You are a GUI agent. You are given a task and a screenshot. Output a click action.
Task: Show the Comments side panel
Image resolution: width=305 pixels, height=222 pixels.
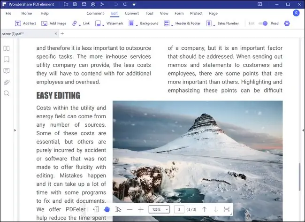pyautogui.click(x=7, y=71)
